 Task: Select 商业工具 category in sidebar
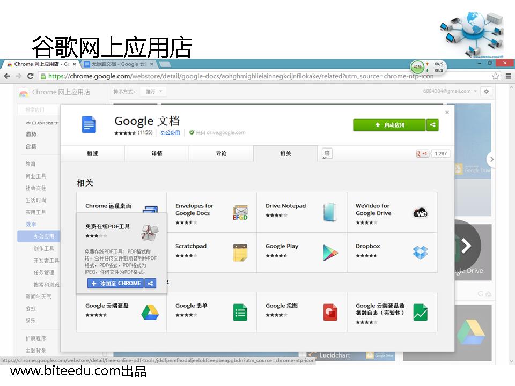[36, 176]
